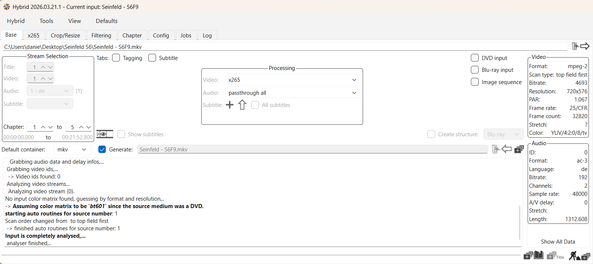Image resolution: width=593 pixels, height=264 pixels.
Task: Open the Stream Selection Subtitle dropdown
Action: (x=50, y=104)
